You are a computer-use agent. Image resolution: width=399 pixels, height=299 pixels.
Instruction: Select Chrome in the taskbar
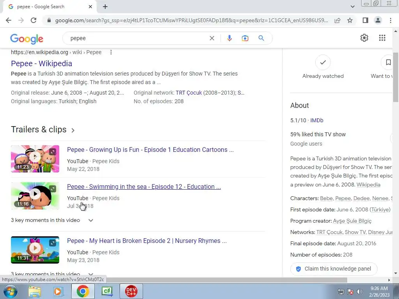coord(83,291)
